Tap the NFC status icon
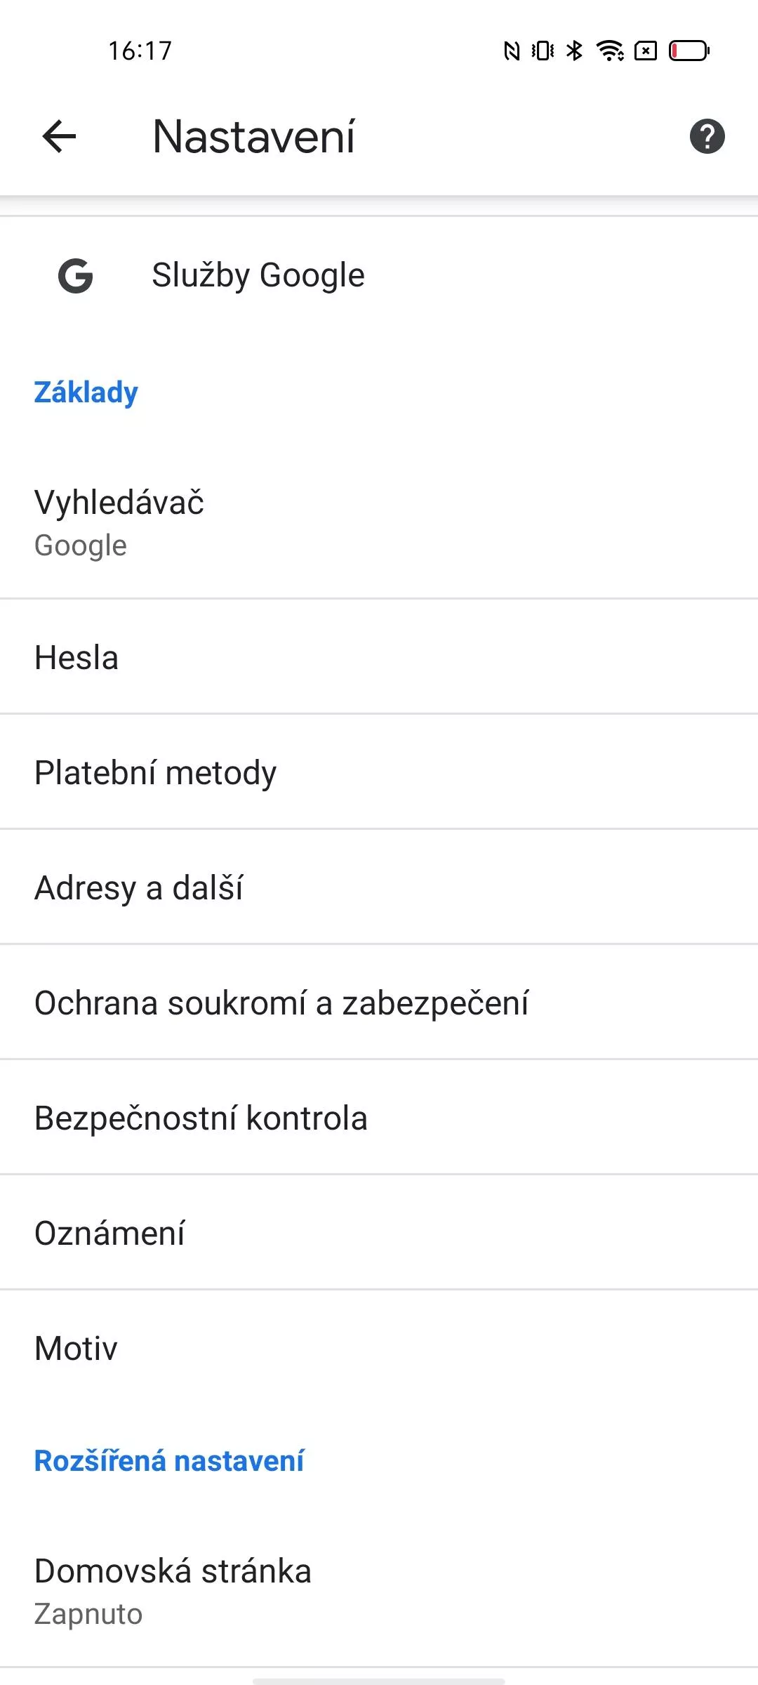This screenshot has height=1685, width=758. click(x=512, y=51)
